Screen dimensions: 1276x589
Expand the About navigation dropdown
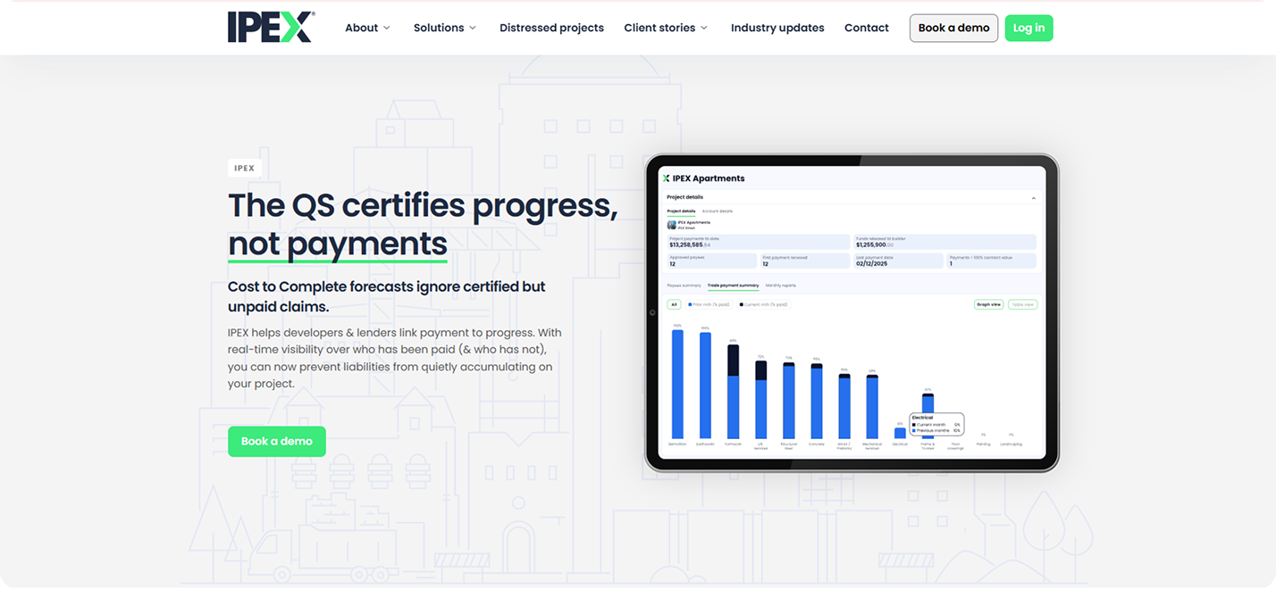tap(367, 28)
